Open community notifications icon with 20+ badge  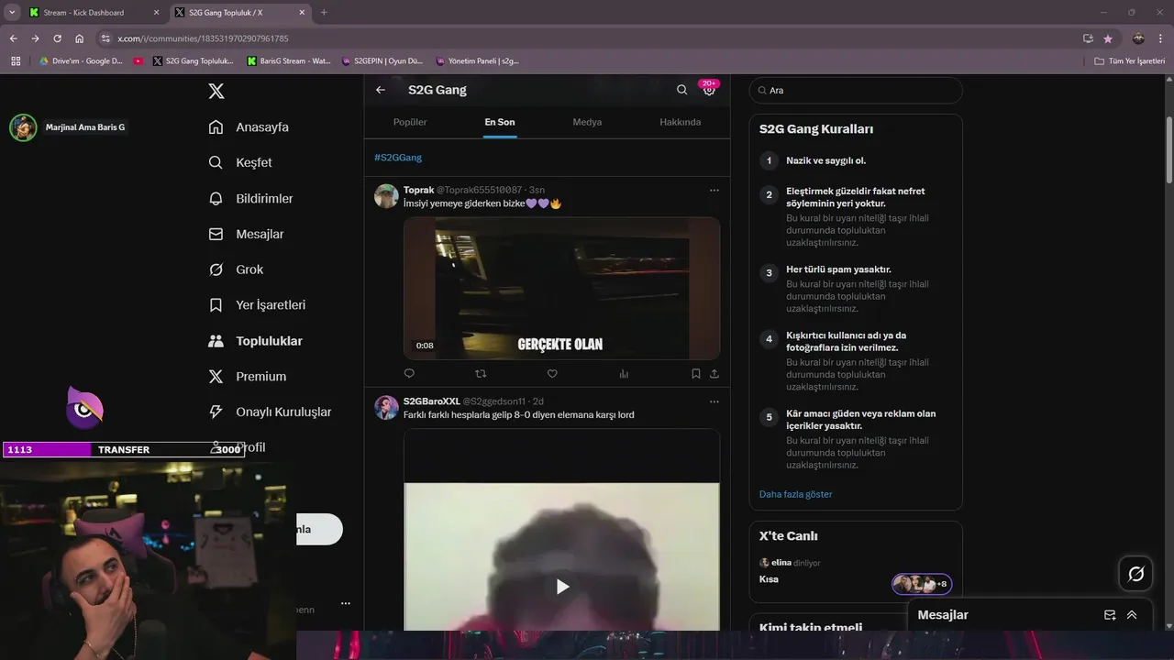[x=709, y=89]
